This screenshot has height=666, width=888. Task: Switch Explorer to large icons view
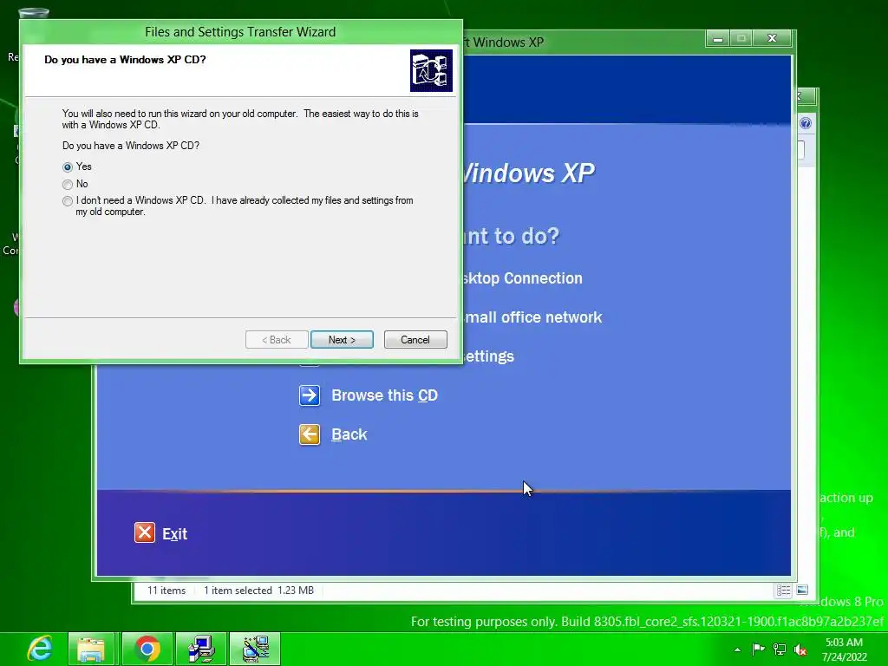click(x=802, y=591)
